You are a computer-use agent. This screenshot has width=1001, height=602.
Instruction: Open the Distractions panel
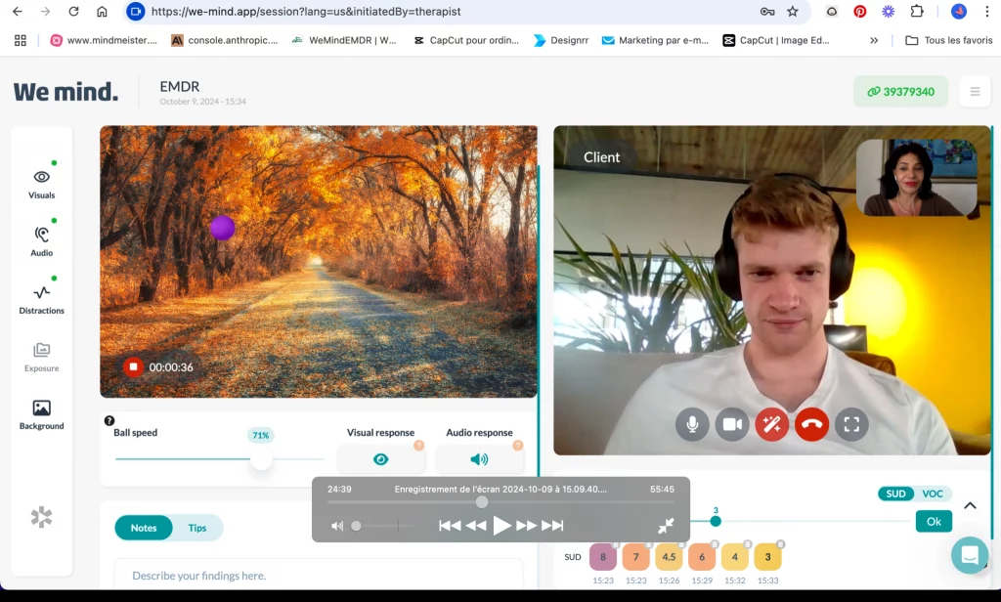point(41,297)
